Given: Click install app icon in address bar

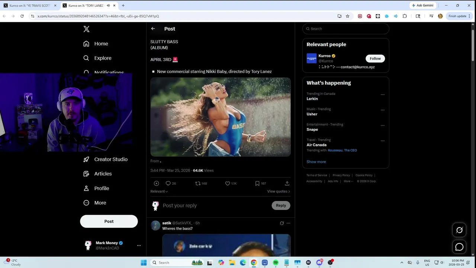Looking at the screenshot, I should [339, 16].
